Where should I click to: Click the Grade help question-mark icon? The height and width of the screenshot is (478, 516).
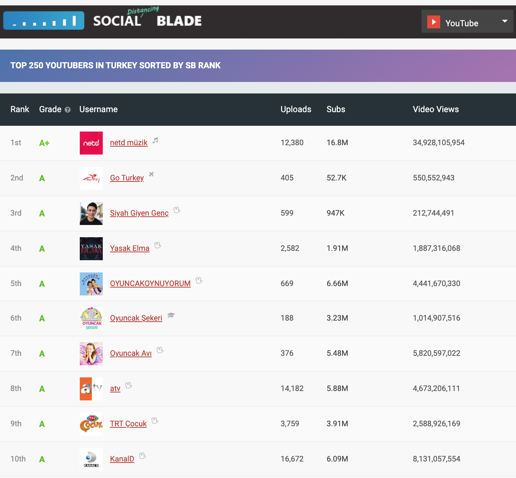[68, 110]
